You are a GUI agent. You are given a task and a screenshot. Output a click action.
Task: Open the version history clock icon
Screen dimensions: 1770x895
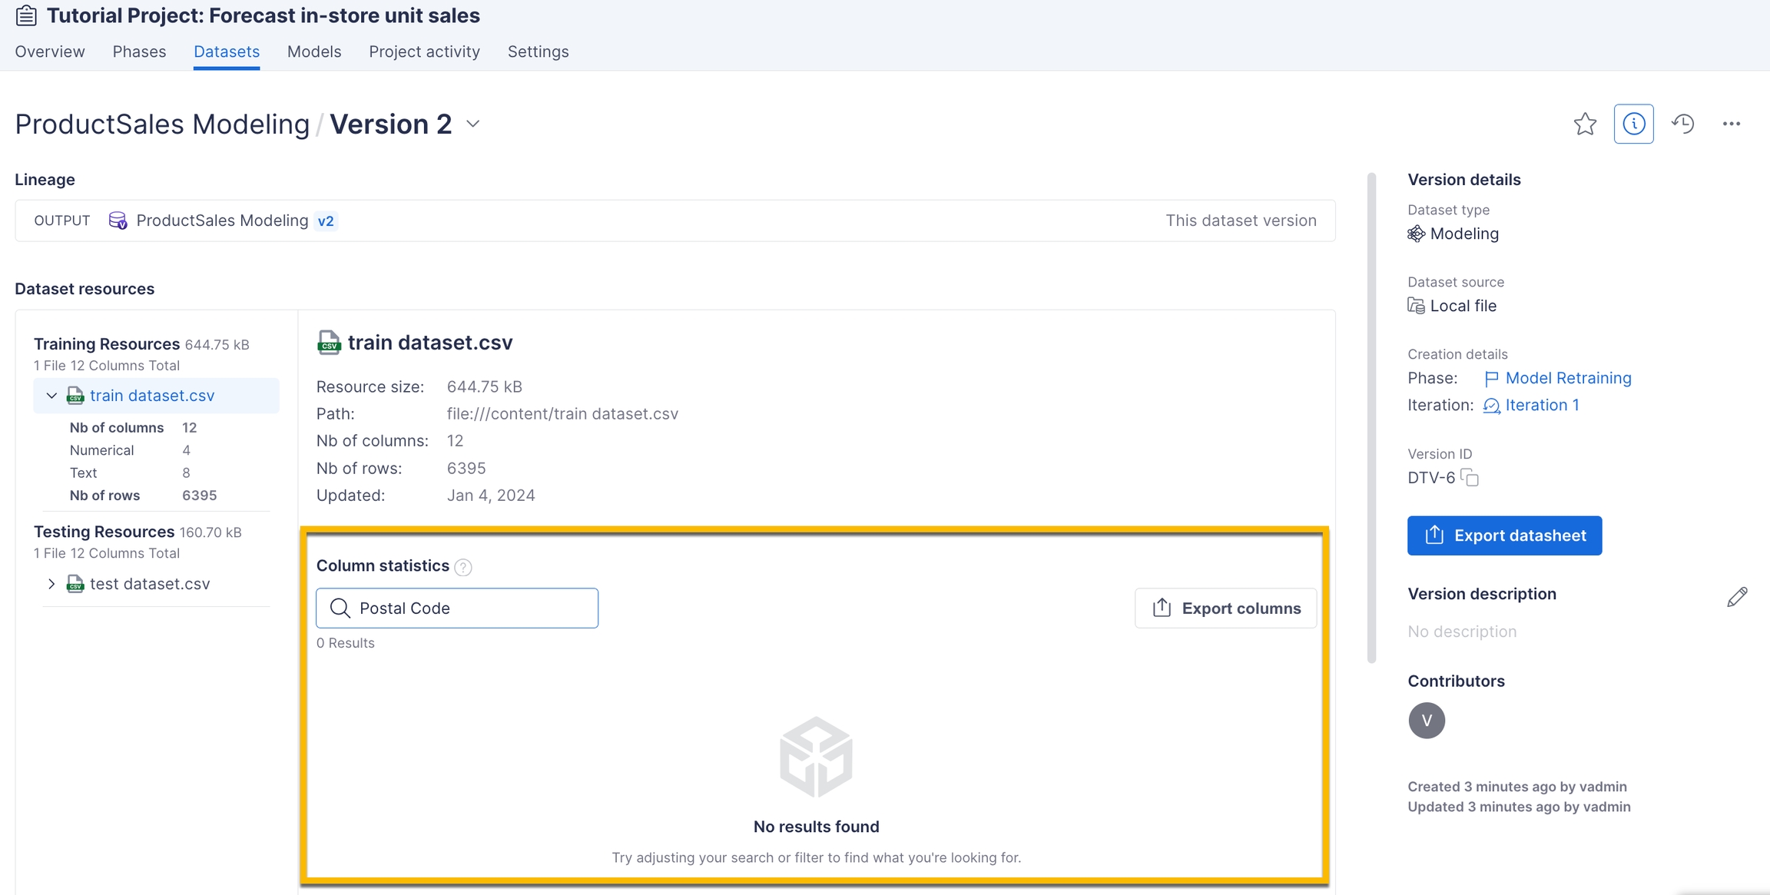tap(1682, 124)
